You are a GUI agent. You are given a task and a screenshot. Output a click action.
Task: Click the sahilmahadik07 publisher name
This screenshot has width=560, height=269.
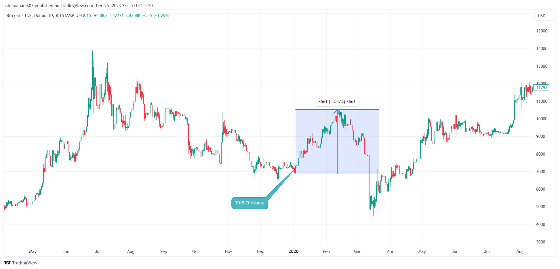(18, 6)
